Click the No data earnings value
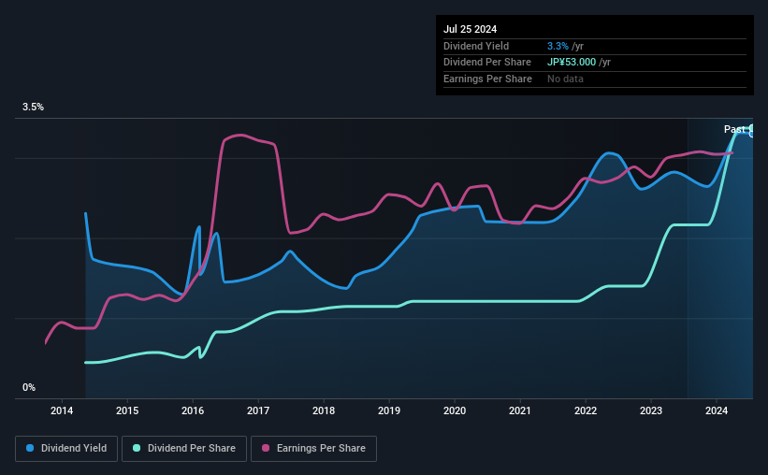768x475 pixels. pos(565,79)
